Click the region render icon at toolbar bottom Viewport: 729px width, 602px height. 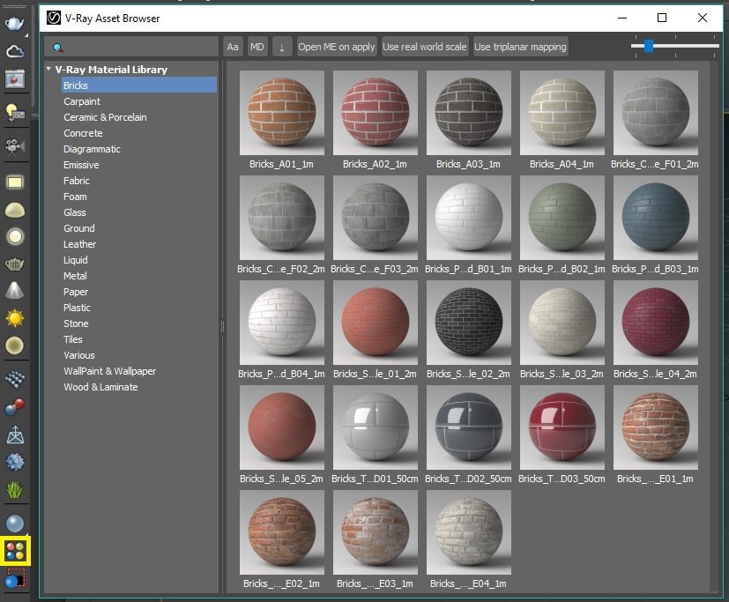coord(15,579)
